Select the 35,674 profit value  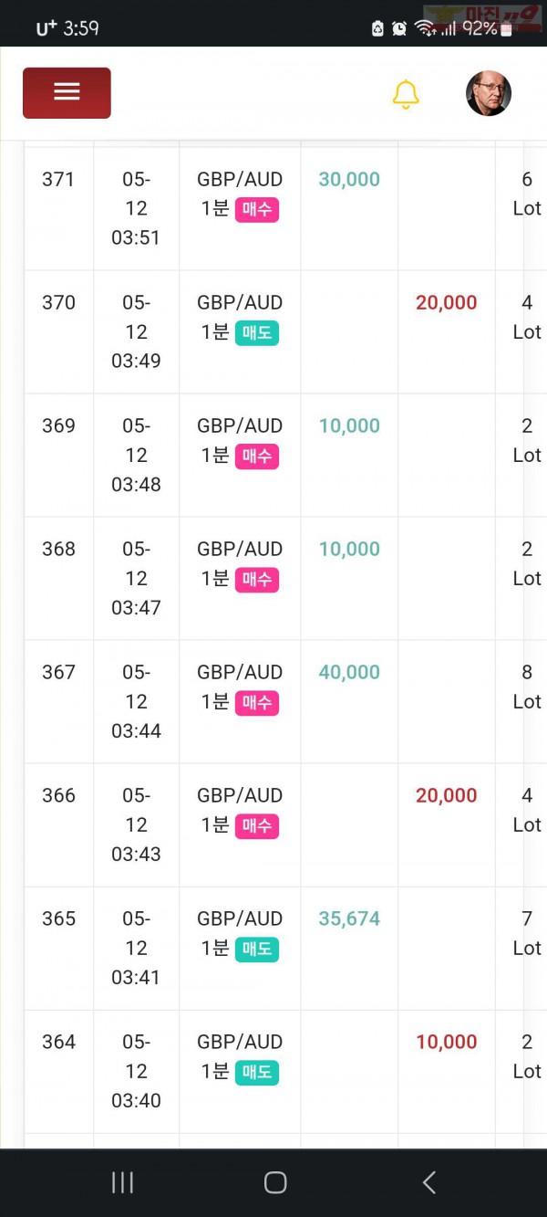coord(349,918)
